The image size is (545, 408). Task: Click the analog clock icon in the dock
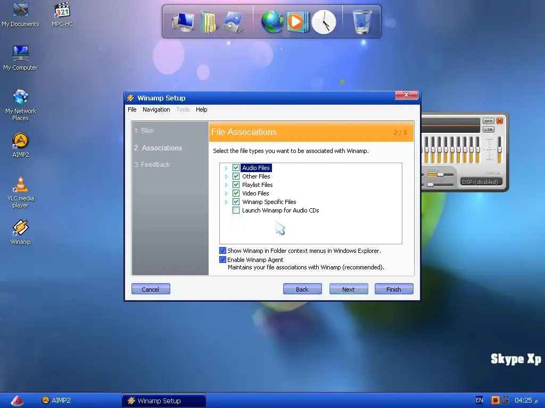(324, 22)
